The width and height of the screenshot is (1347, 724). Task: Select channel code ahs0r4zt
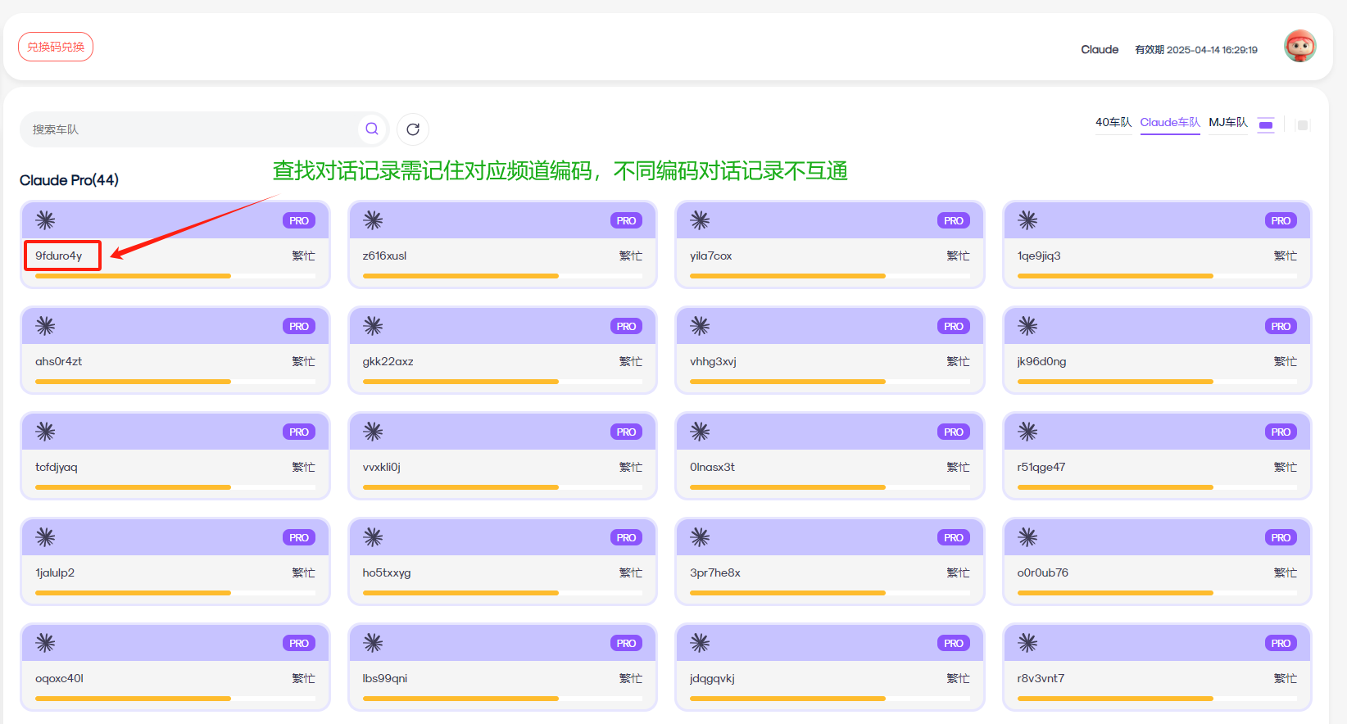[59, 361]
